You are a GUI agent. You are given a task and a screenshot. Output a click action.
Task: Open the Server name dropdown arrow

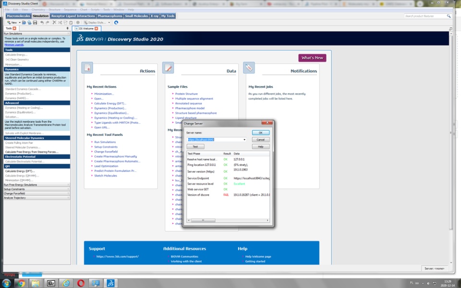pos(244,140)
